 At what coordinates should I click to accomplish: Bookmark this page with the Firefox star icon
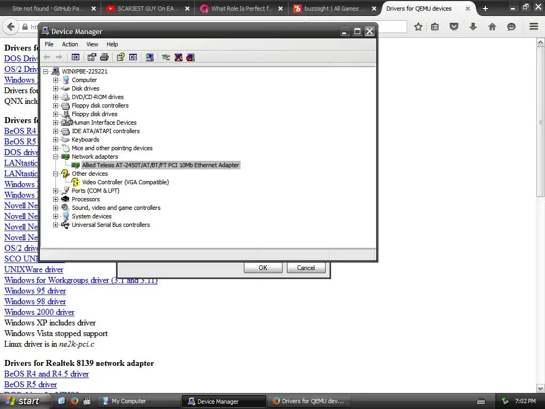pyautogui.click(x=418, y=27)
